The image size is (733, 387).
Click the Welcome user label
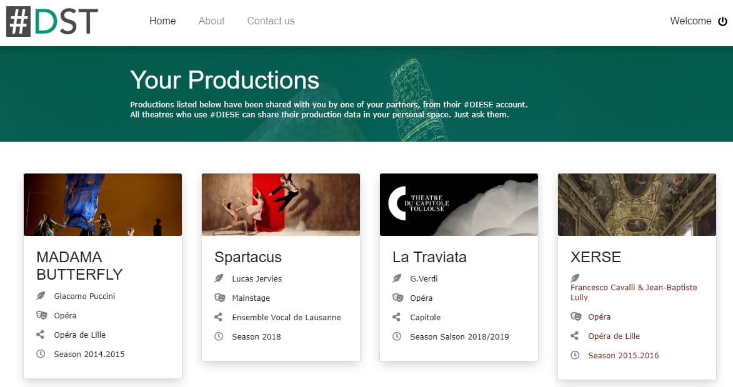(x=690, y=21)
